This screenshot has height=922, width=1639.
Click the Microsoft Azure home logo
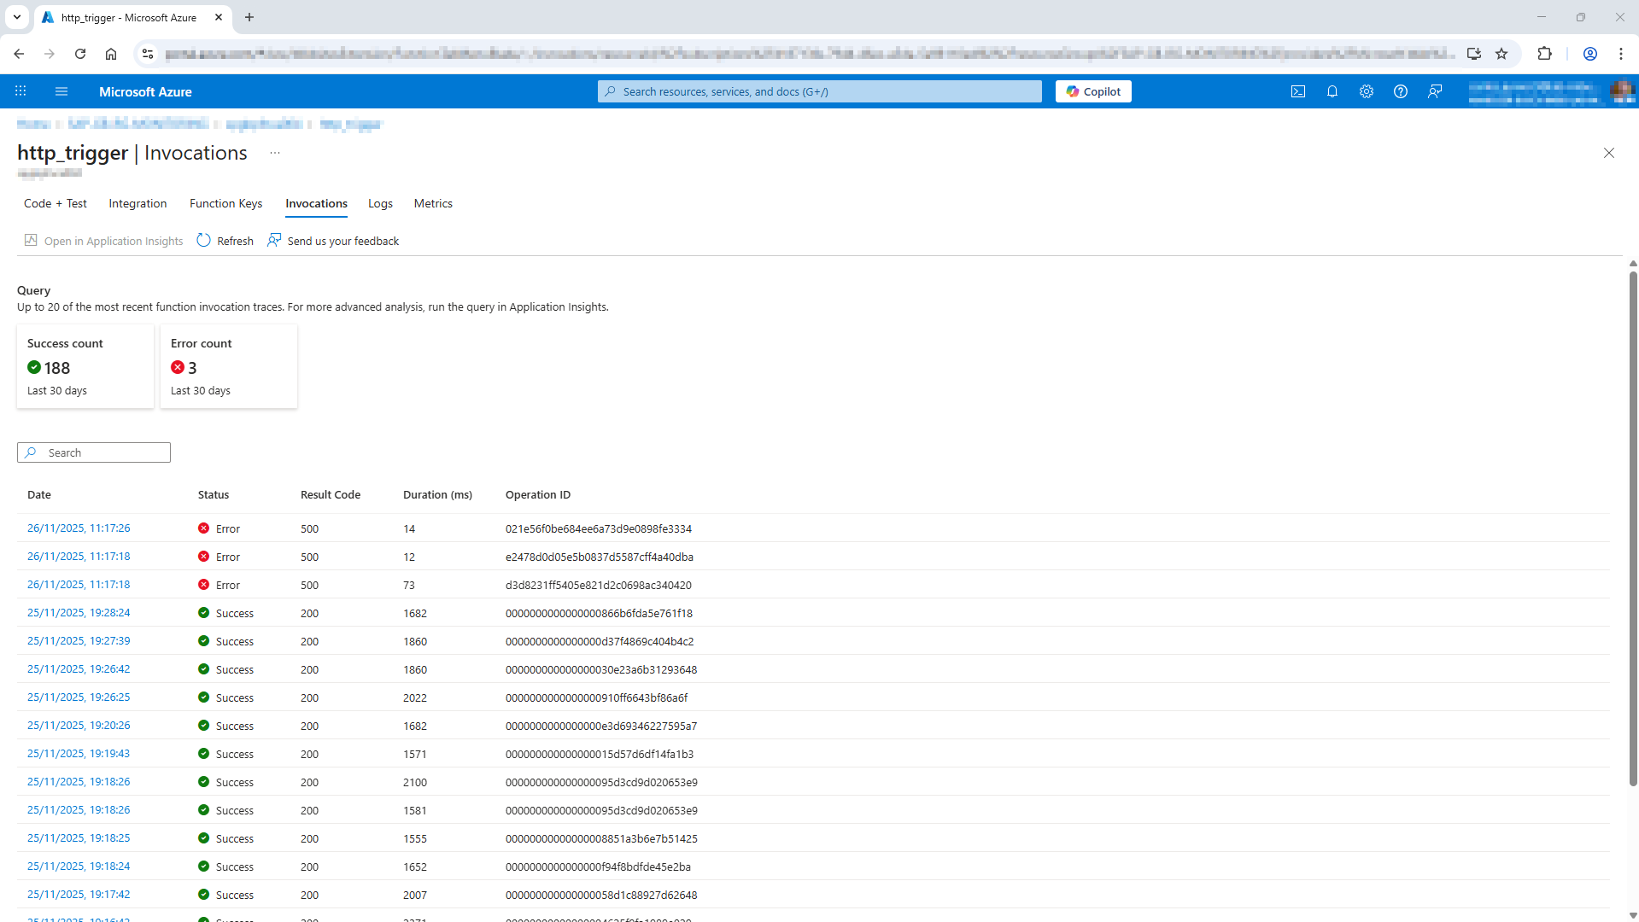pyautogui.click(x=145, y=91)
